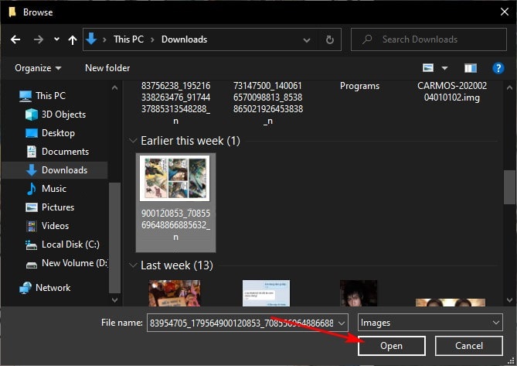Go forward with the right arrow
This screenshot has height=366, width=517.
39,40
